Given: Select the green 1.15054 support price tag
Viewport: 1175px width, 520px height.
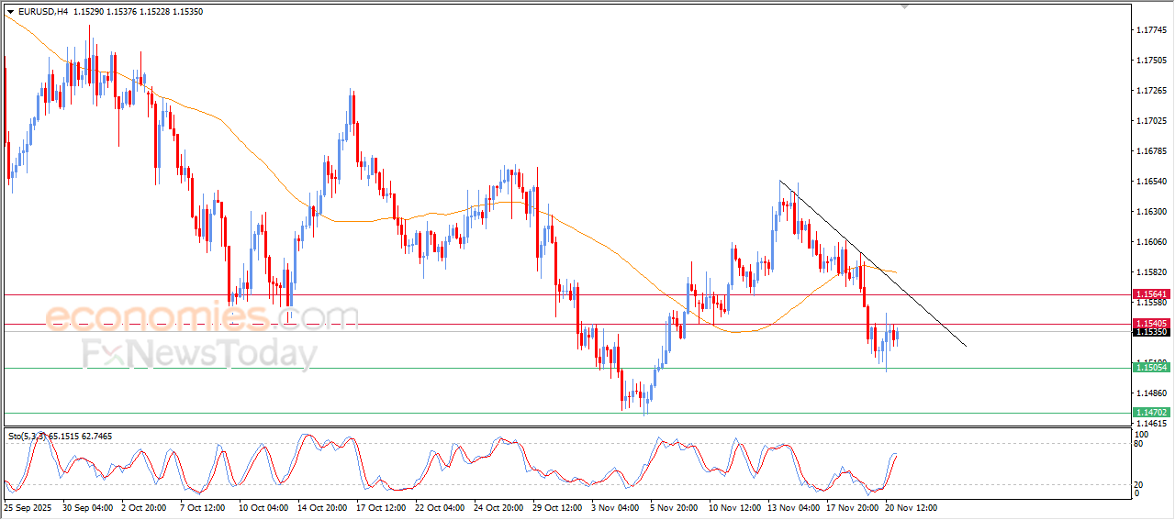Looking at the screenshot, I should click(1151, 367).
